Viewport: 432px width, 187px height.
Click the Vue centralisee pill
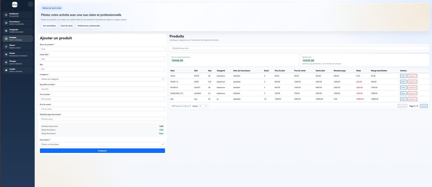[49, 26]
